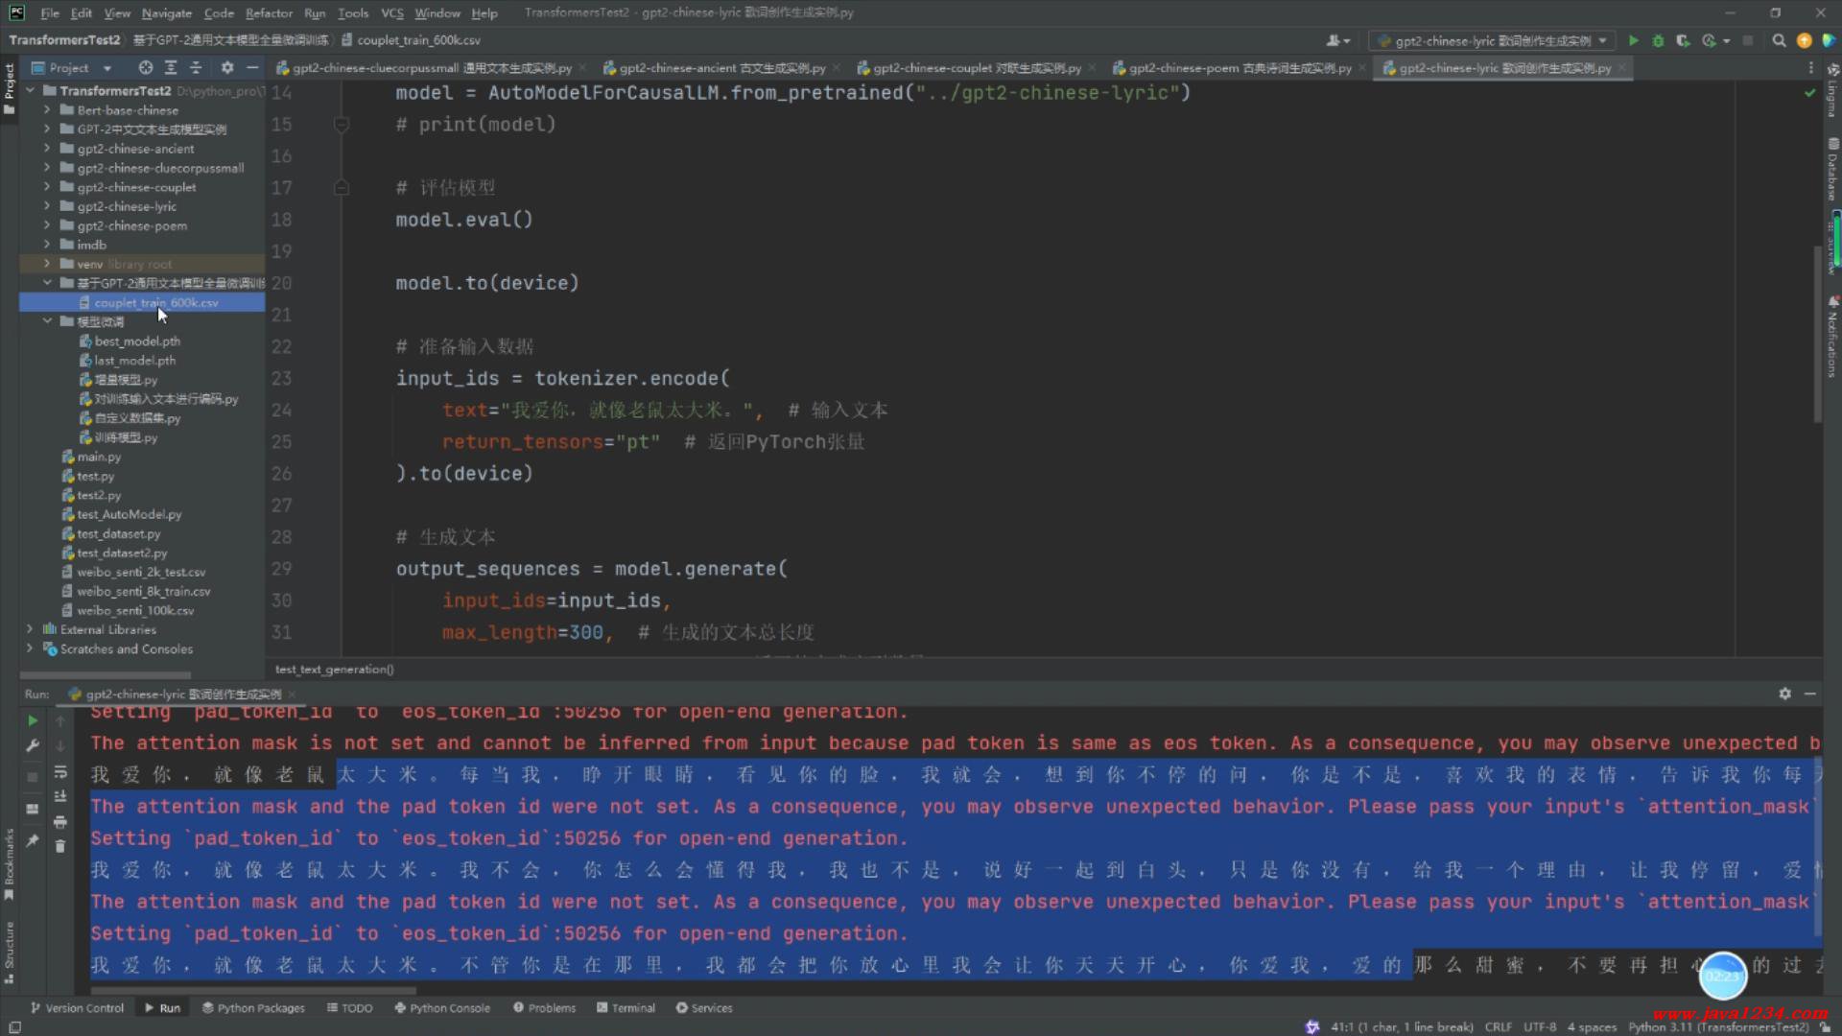Screen dimensions: 1842x1036
Task: Rerun script from Run panel's green arrow
Action: [33, 720]
